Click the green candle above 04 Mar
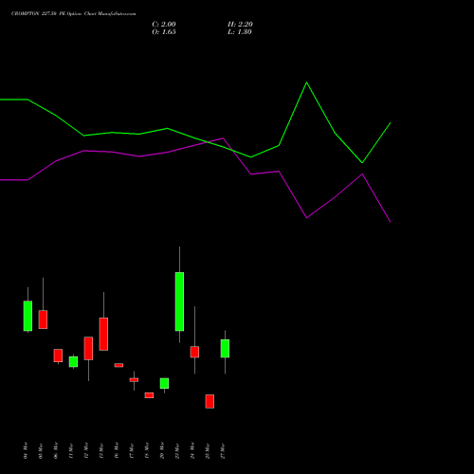This screenshot has height=474, width=474. pyautogui.click(x=27, y=316)
